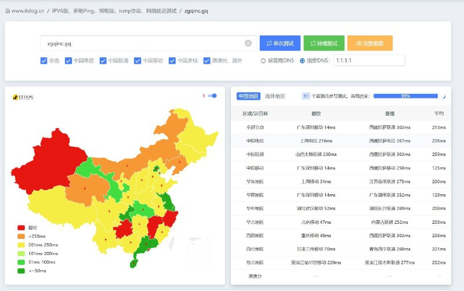Open the www.itdog.cn breadcrumb link
The width and height of the screenshot is (464, 291).
29,10
